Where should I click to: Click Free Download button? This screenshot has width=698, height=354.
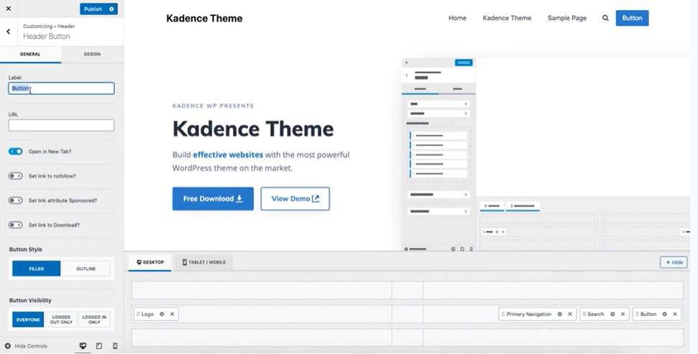click(x=213, y=199)
